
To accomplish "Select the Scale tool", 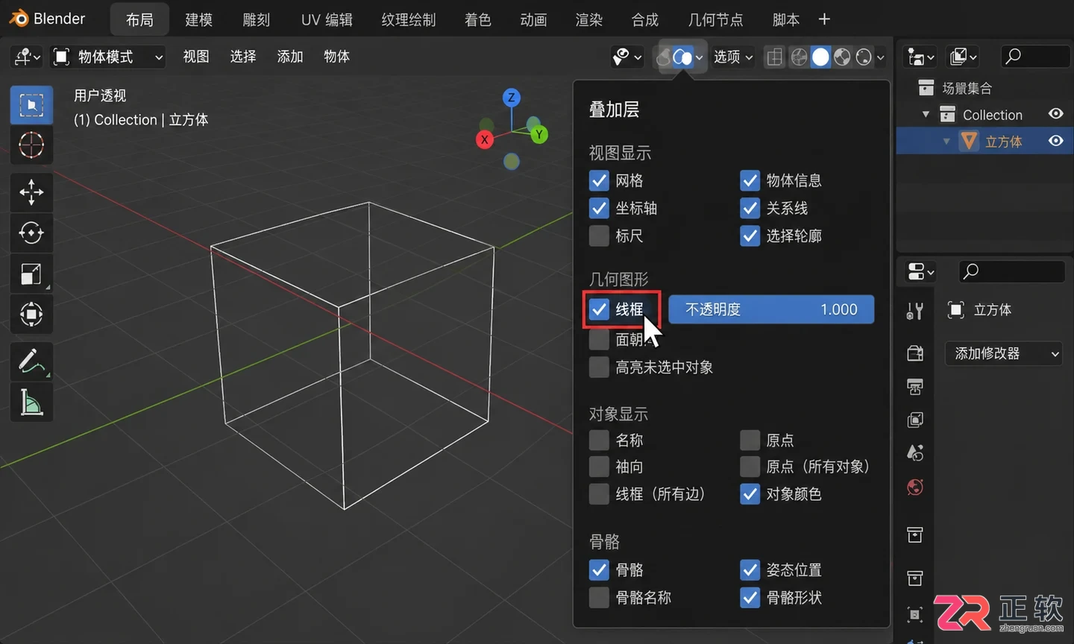I will pyautogui.click(x=31, y=274).
